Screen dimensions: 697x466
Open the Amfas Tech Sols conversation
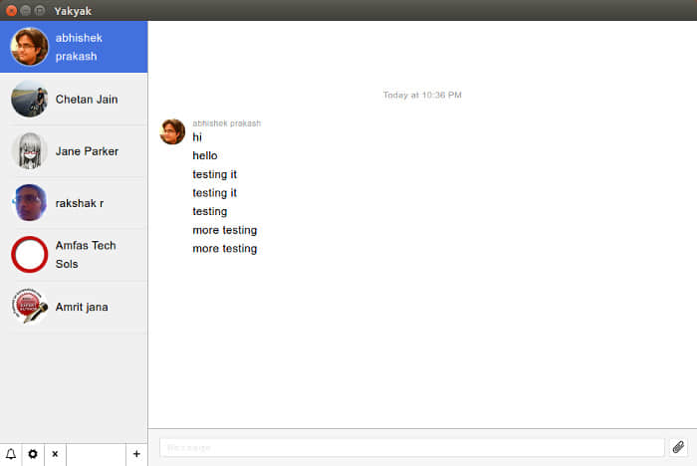pos(74,255)
